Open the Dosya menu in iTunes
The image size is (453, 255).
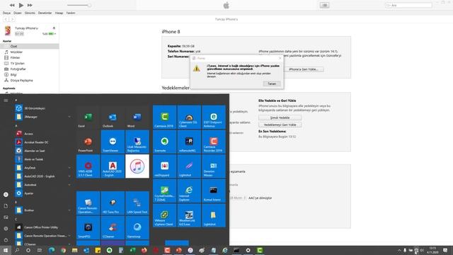6,13
